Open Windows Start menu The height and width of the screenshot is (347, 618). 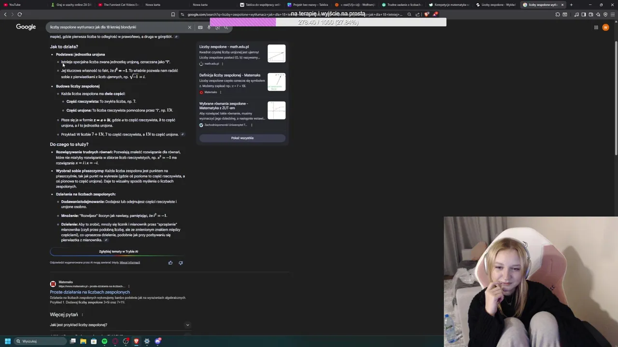point(7,341)
